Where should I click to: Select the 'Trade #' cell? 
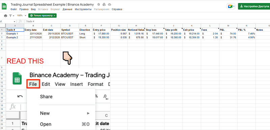[x=15, y=30]
